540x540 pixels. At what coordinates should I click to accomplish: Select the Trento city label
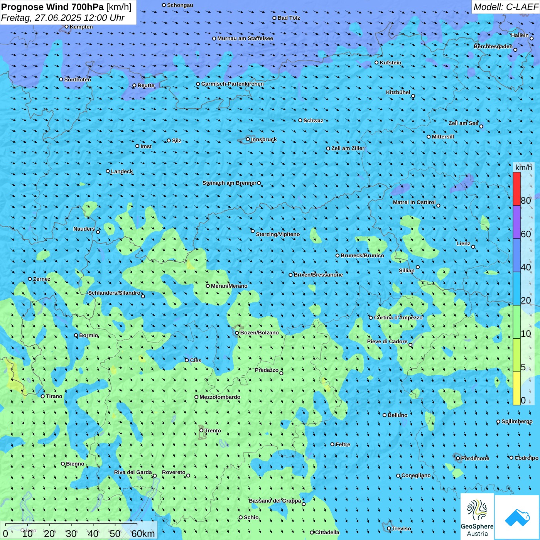pos(213,430)
